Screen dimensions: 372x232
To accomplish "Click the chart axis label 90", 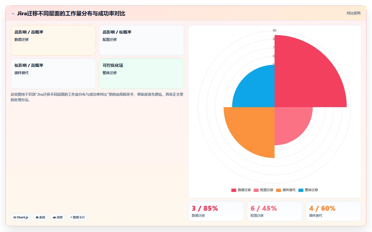I will click(x=275, y=31).
